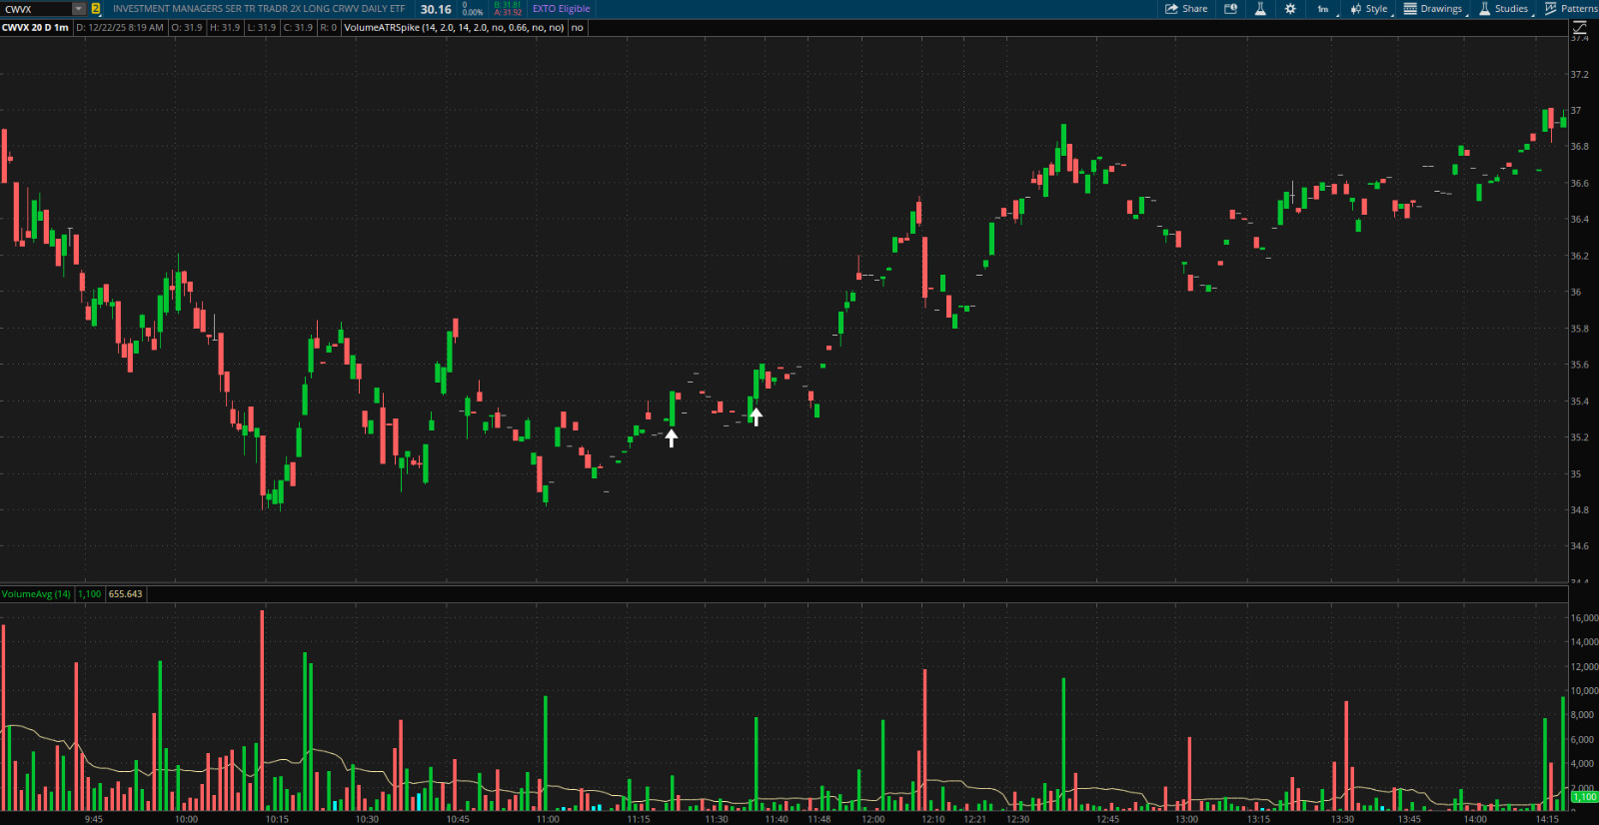Image resolution: width=1599 pixels, height=825 pixels.
Task: Focus the CWVX symbol input field
Action: point(37,9)
